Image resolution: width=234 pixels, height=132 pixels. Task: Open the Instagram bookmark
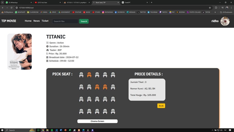tap(107, 12)
